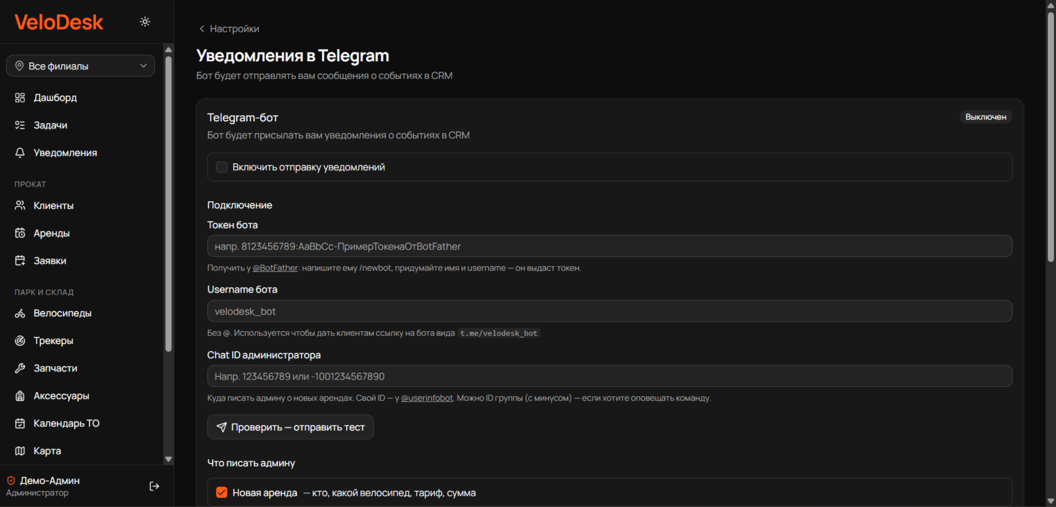
Task: Click the sidebar scroll down arrow
Action: 169,459
